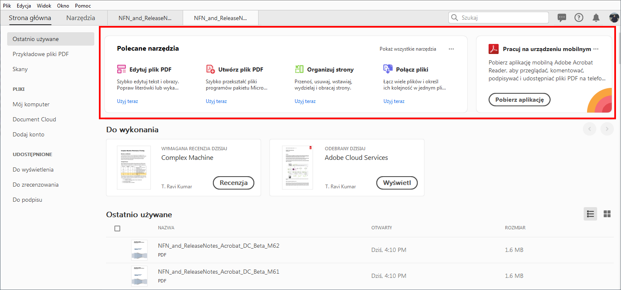Image resolution: width=621 pixels, height=290 pixels.
Task: Select the Strona główna tab
Action: (30, 18)
